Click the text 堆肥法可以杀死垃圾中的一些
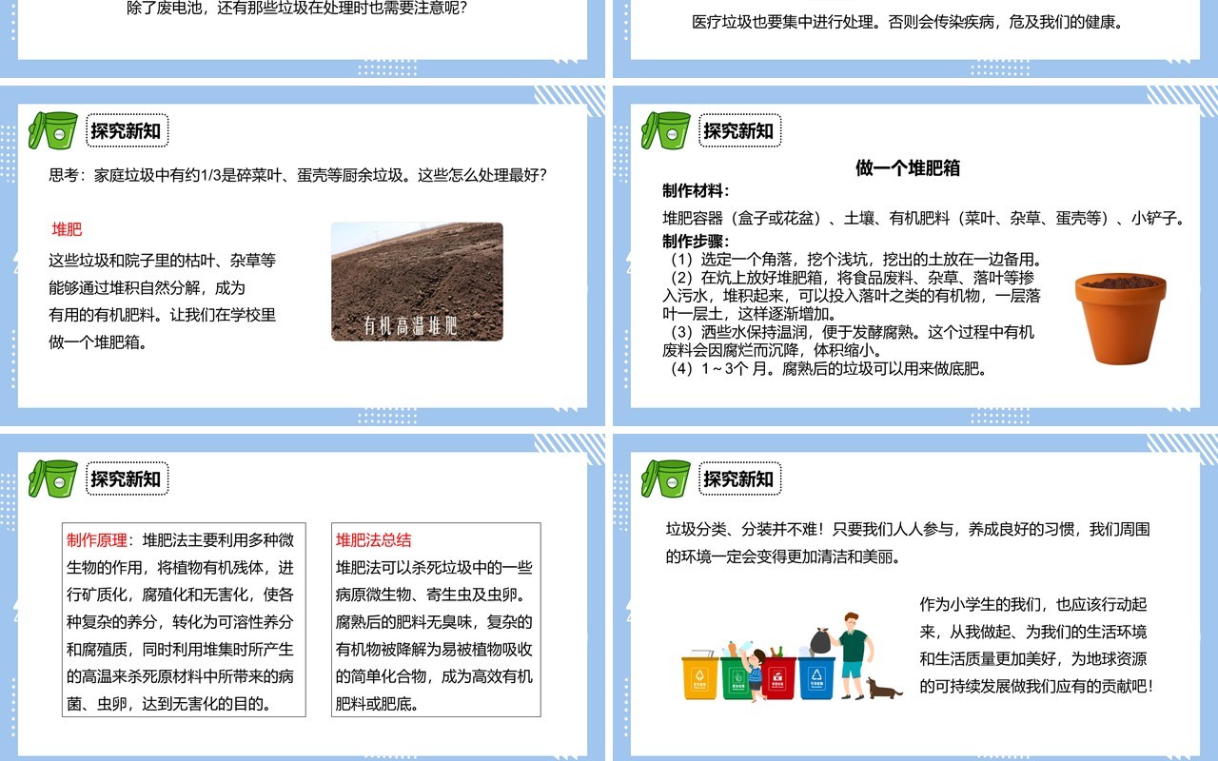The width and height of the screenshot is (1218, 761). pyautogui.click(x=435, y=568)
